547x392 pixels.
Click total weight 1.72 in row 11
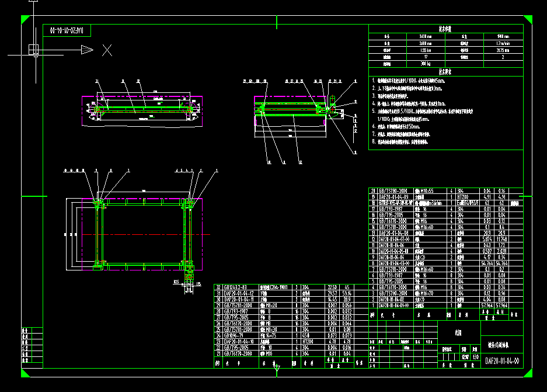pyautogui.click(x=501, y=245)
